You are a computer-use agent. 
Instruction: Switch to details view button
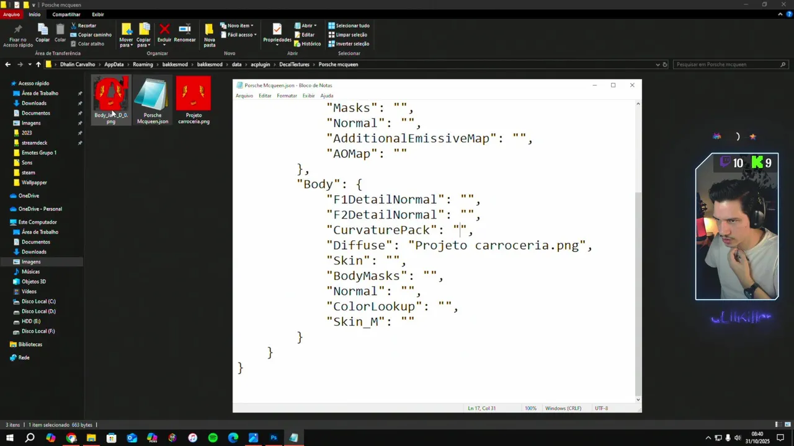click(777, 425)
